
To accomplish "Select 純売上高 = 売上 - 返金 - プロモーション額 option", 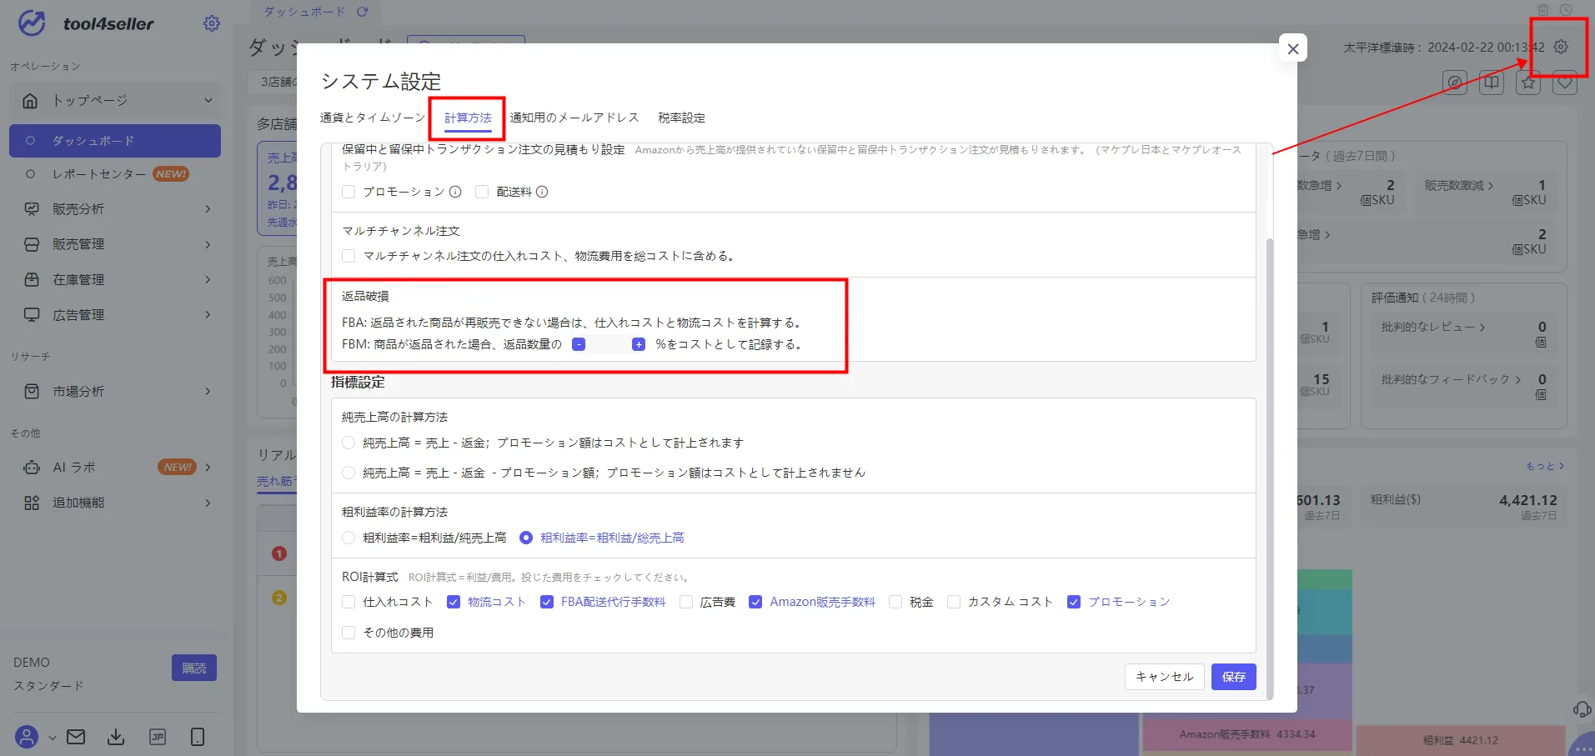I will point(349,473).
